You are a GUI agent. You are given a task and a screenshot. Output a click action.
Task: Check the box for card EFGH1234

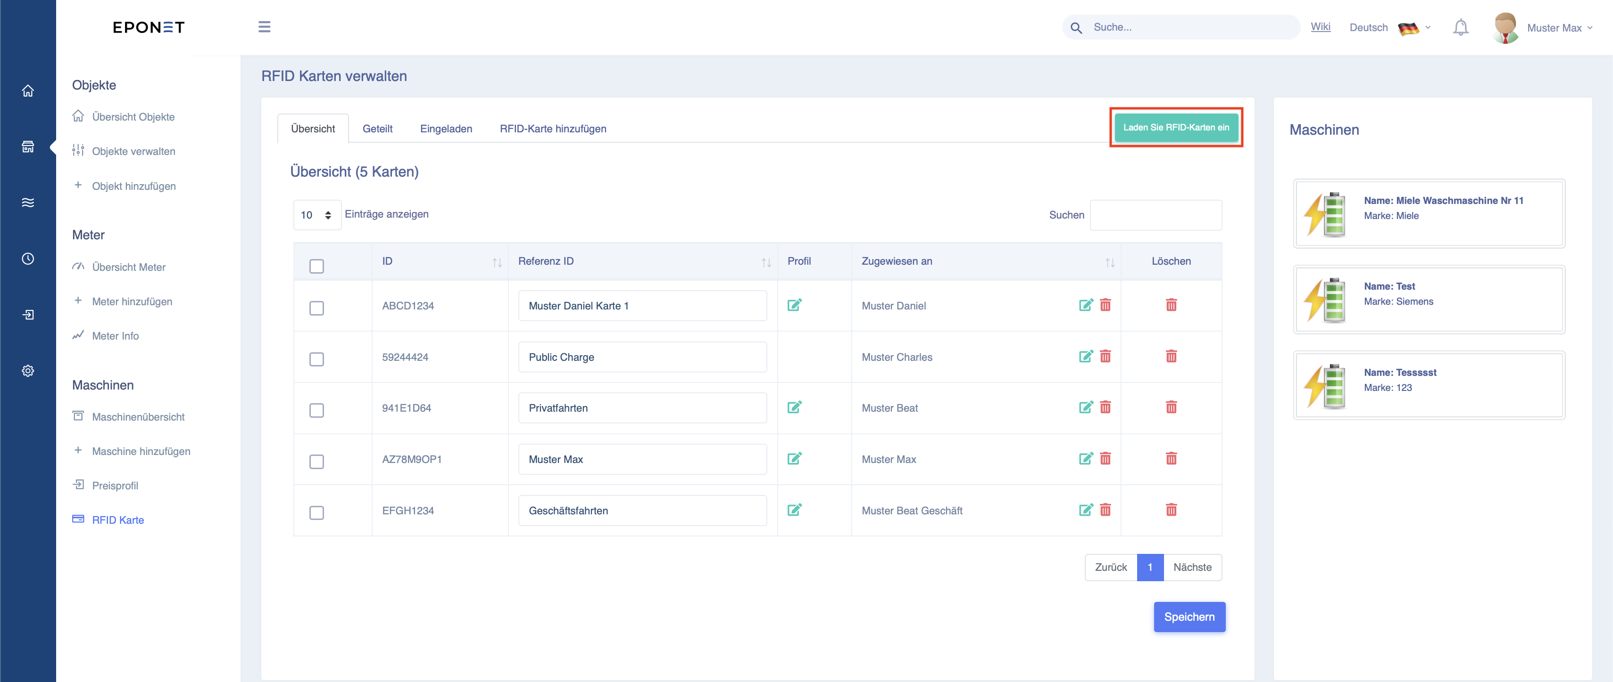(316, 512)
